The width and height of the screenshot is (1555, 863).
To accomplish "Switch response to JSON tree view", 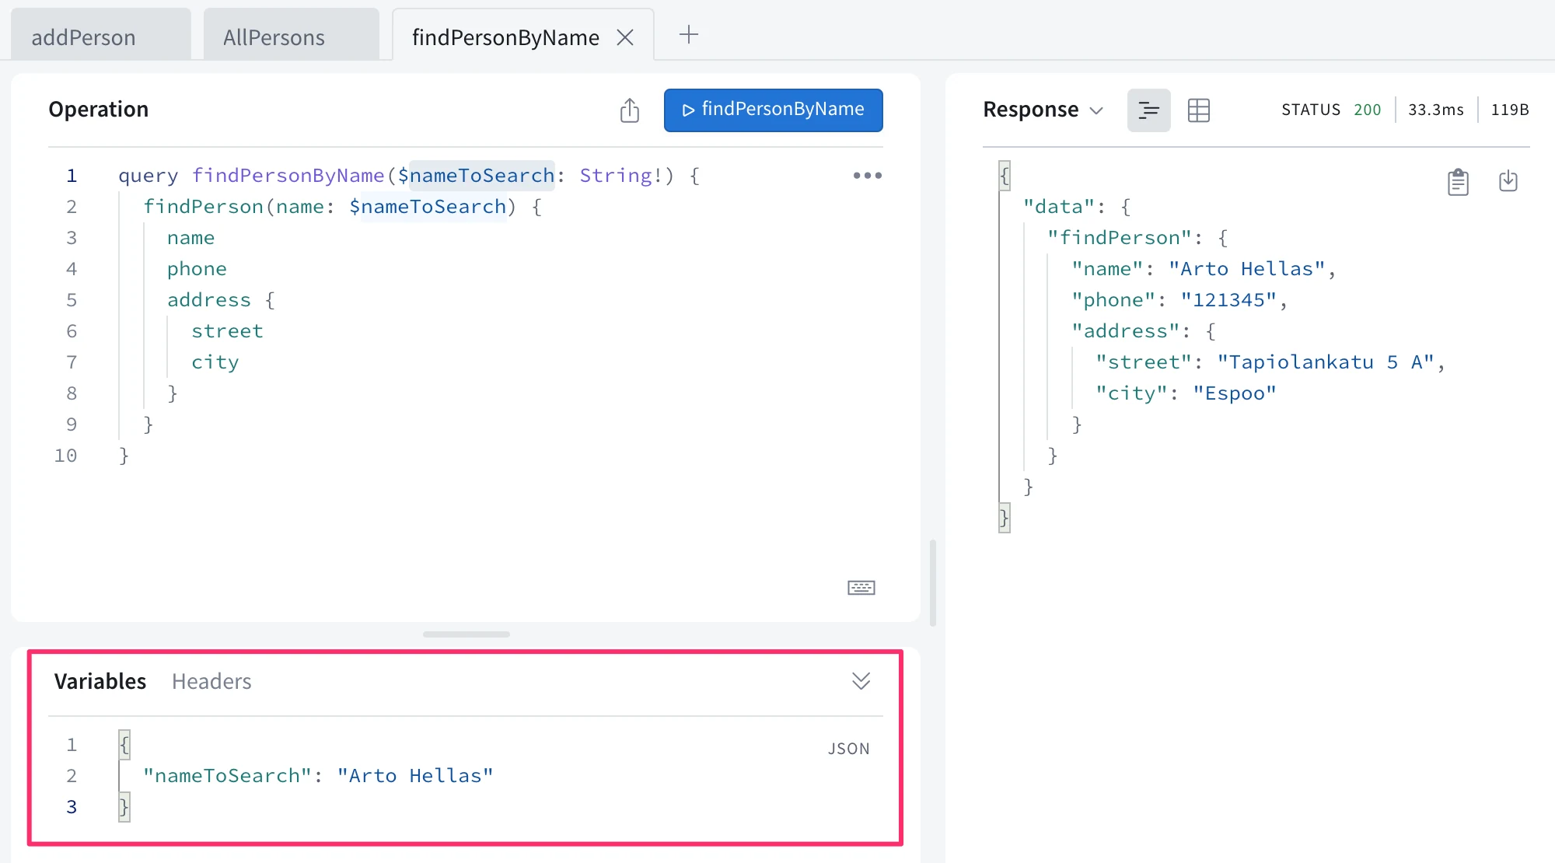I will tap(1148, 110).
